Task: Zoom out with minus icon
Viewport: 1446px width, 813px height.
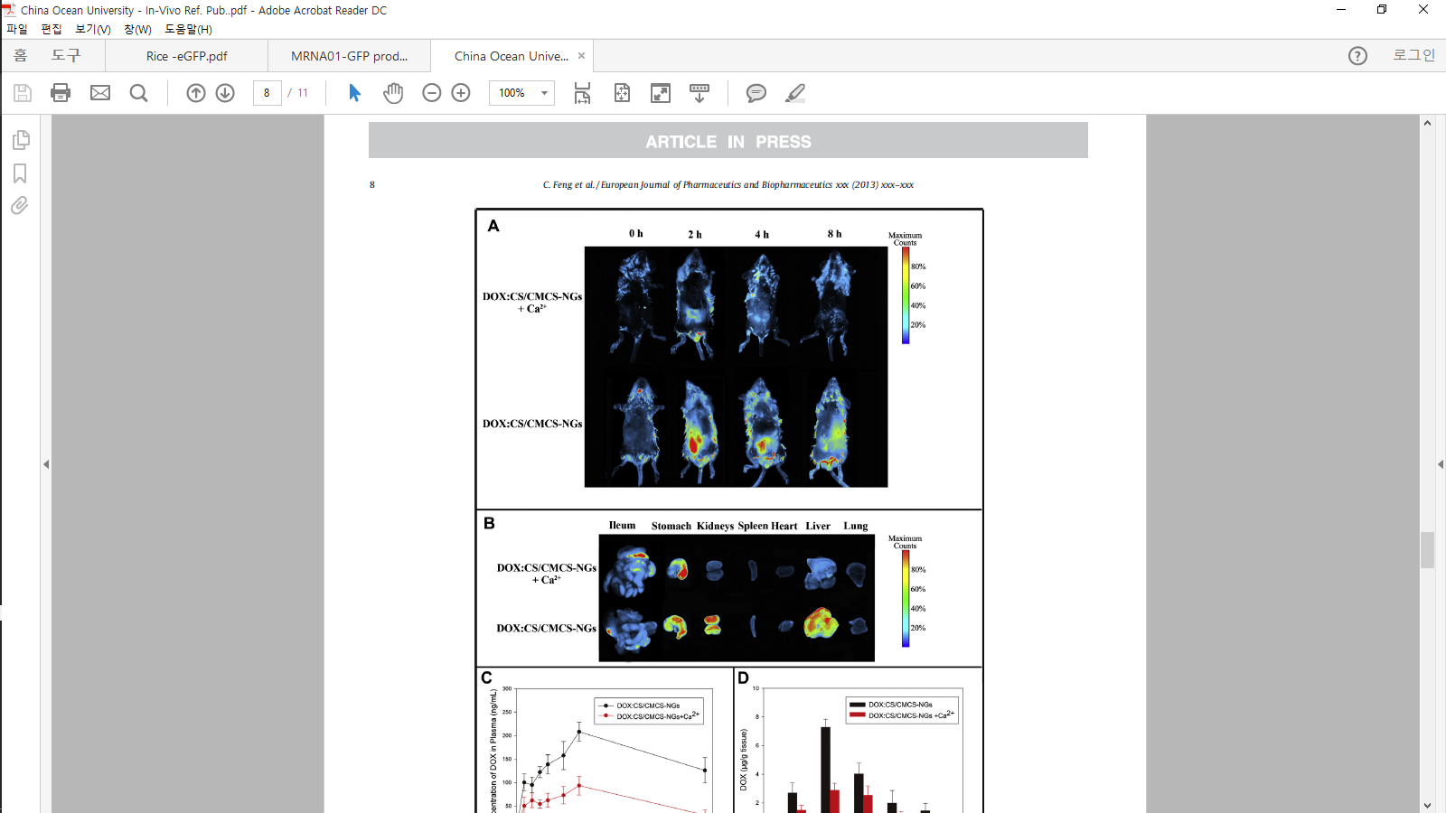Action: [x=432, y=93]
